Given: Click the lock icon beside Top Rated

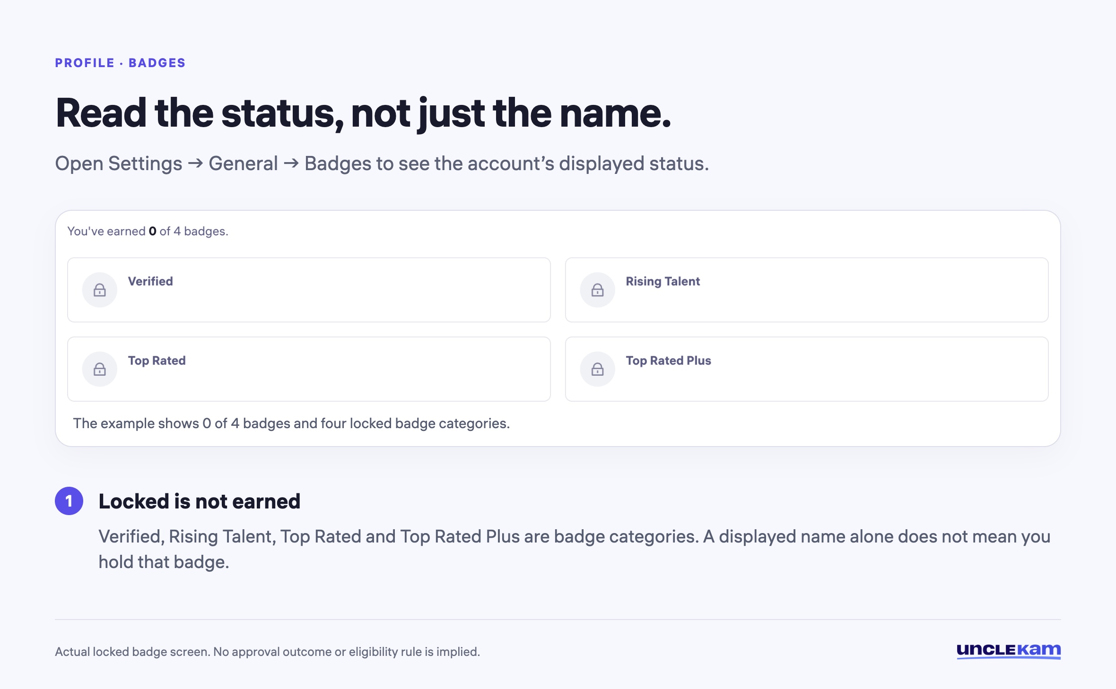Looking at the screenshot, I should pyautogui.click(x=100, y=369).
